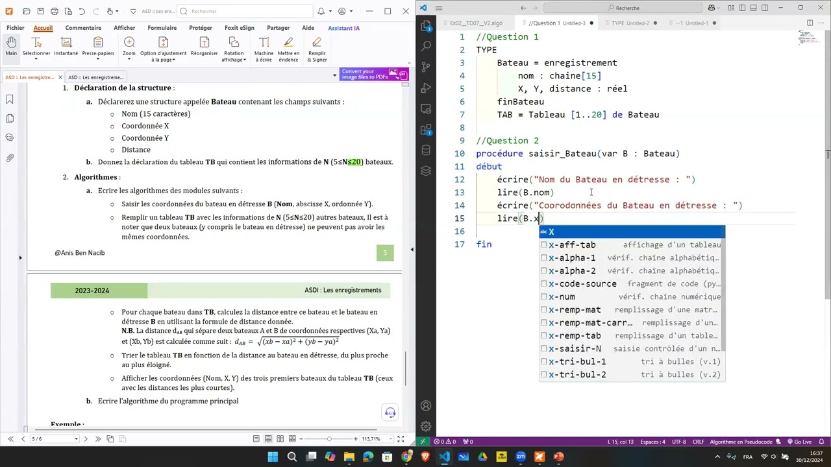
Task: Expand the Sélectionner dropdown arrow
Action: [36, 60]
